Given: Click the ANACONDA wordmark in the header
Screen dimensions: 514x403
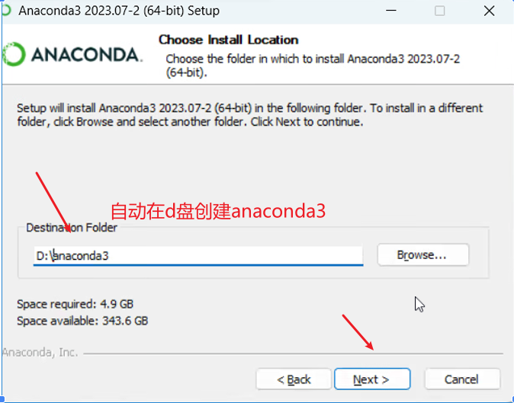Looking at the screenshot, I should point(87,55).
